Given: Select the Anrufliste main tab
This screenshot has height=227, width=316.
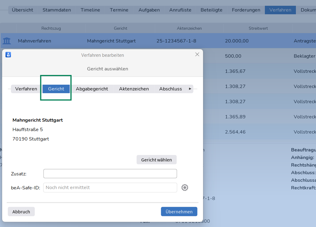Looking at the screenshot, I should (180, 10).
